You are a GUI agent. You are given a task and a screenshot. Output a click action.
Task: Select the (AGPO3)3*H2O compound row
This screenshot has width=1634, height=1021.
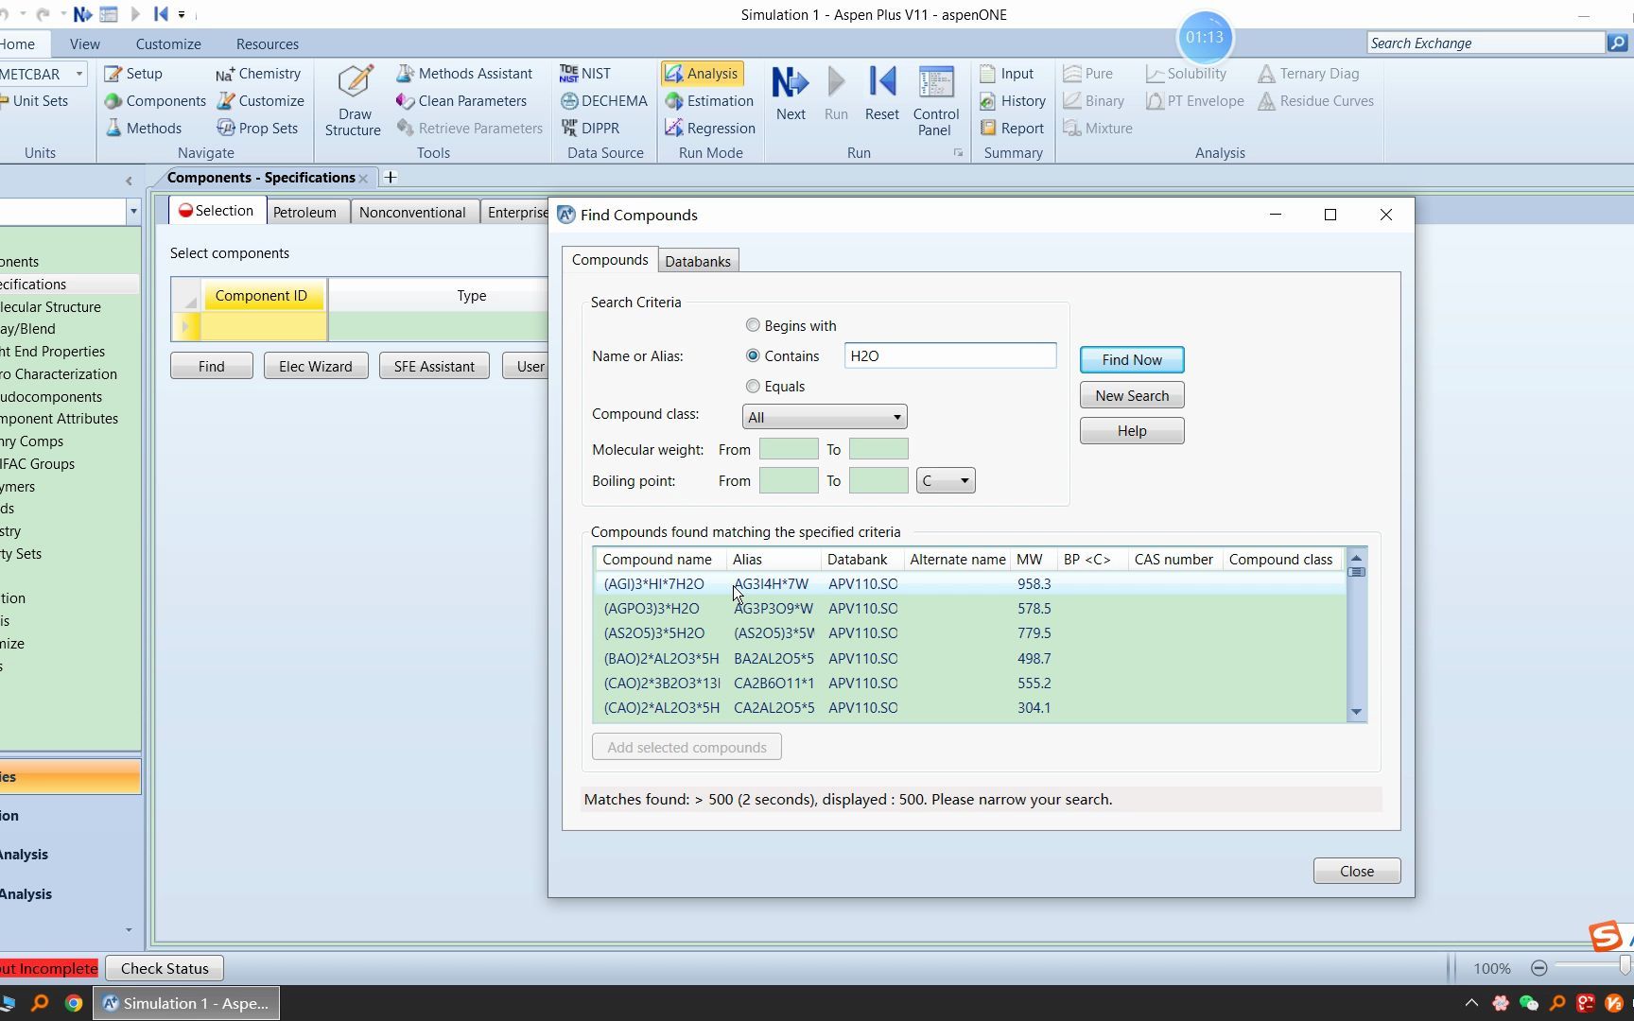point(970,609)
